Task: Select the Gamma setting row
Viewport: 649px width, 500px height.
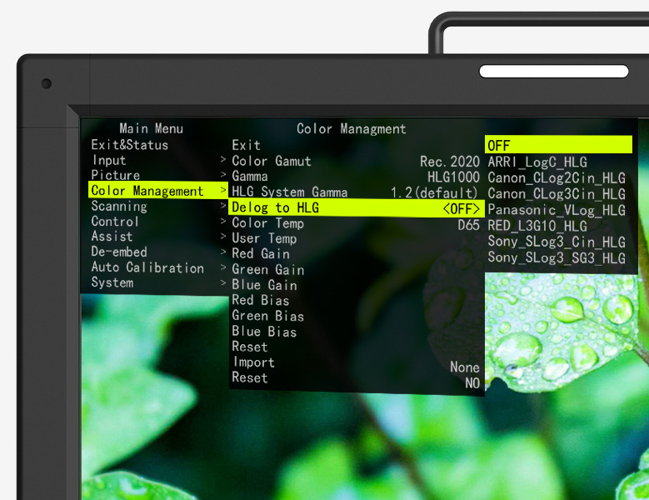Action: click(250, 177)
